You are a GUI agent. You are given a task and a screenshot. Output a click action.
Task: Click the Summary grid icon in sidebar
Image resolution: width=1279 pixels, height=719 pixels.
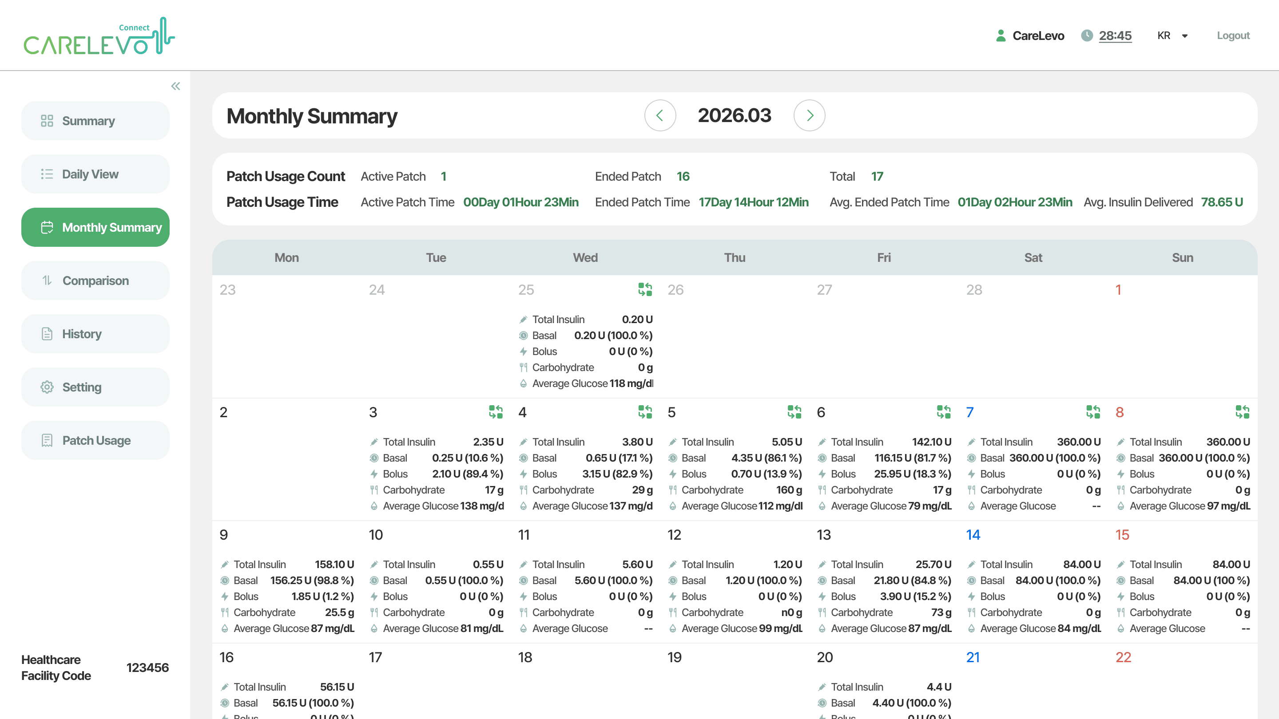tap(47, 121)
